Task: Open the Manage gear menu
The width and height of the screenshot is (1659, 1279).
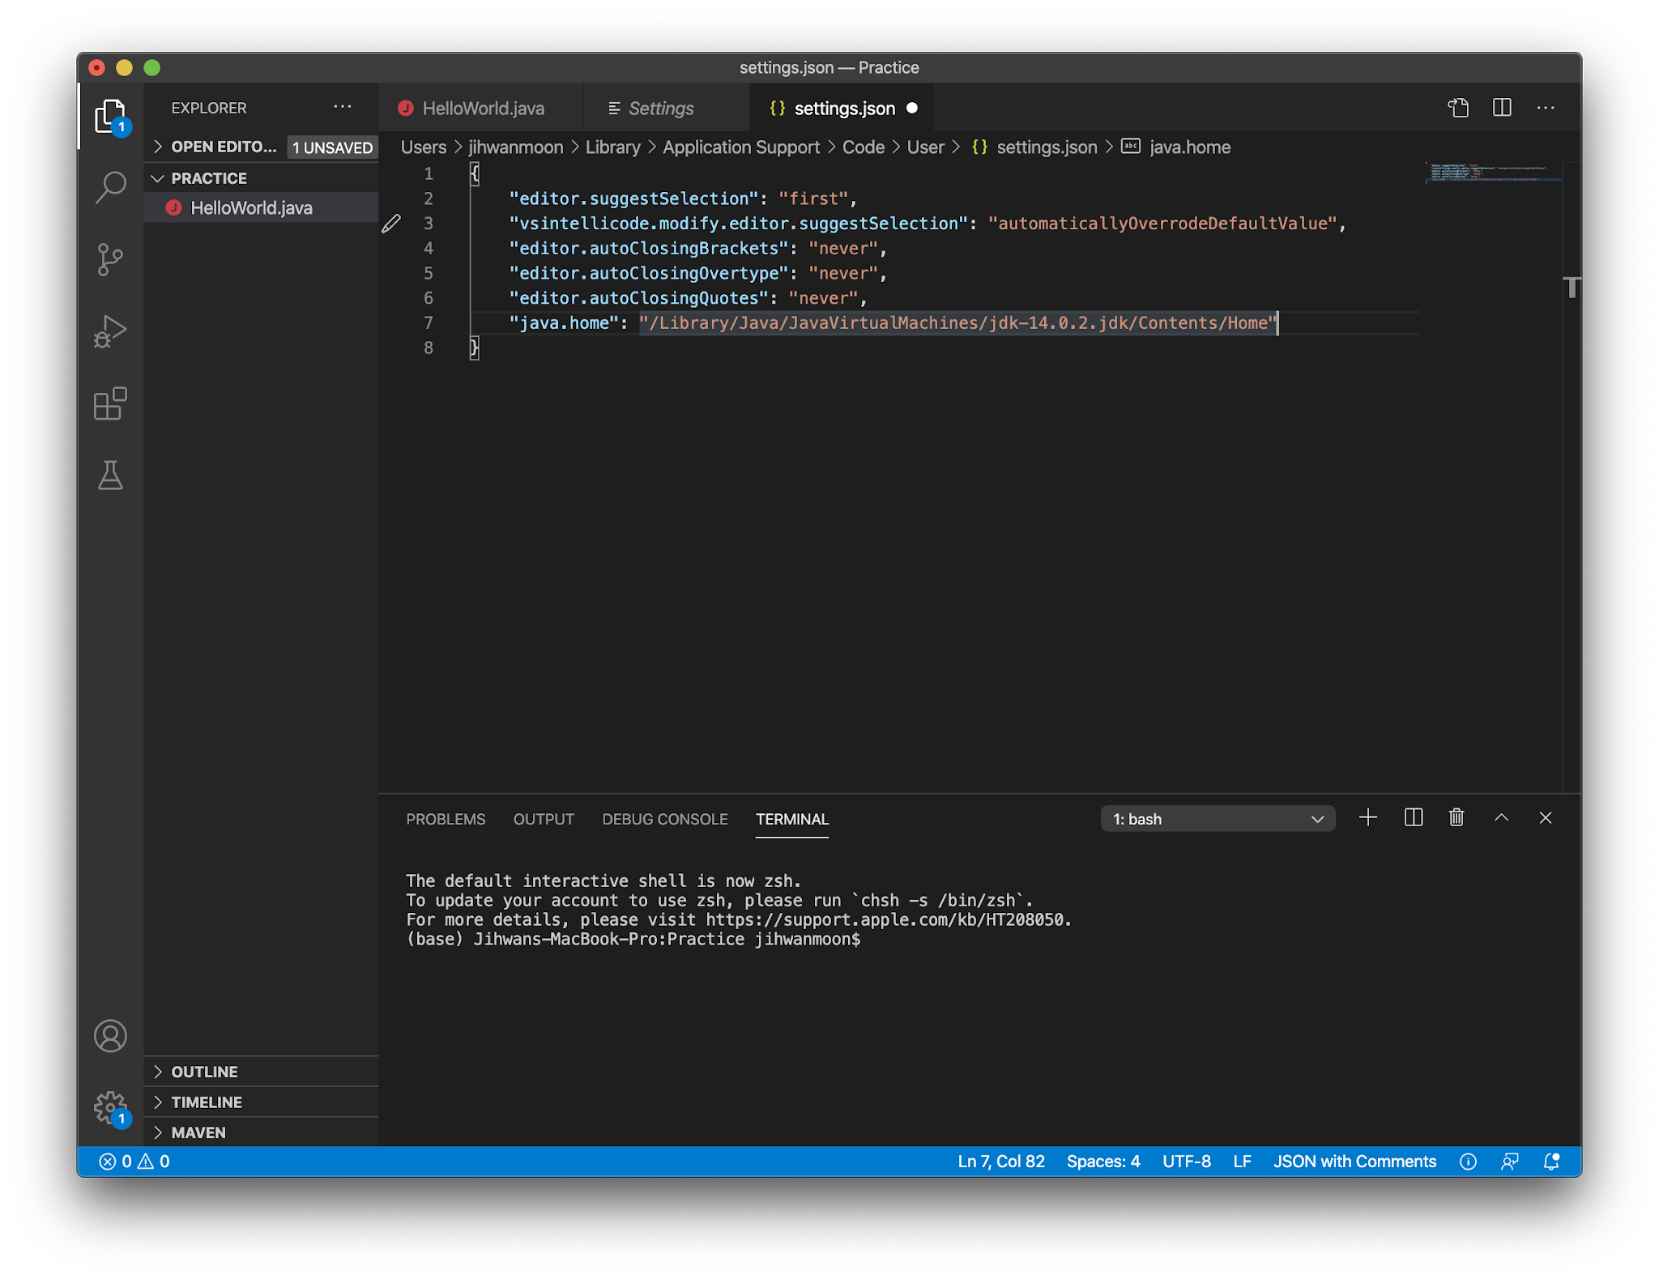Action: click(111, 1107)
